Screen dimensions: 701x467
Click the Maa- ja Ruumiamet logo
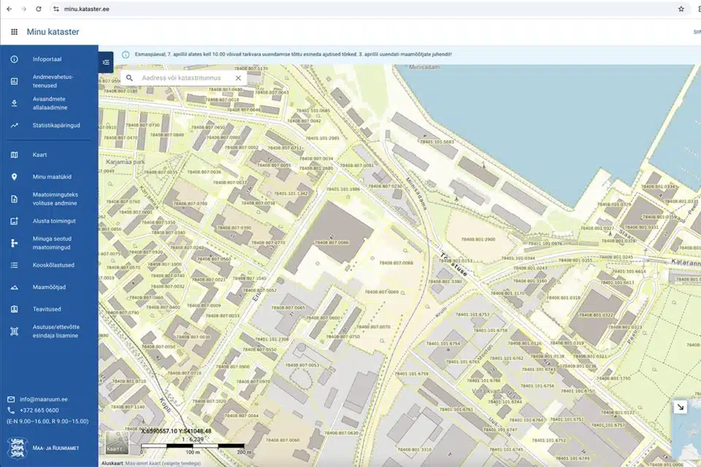coord(43,448)
